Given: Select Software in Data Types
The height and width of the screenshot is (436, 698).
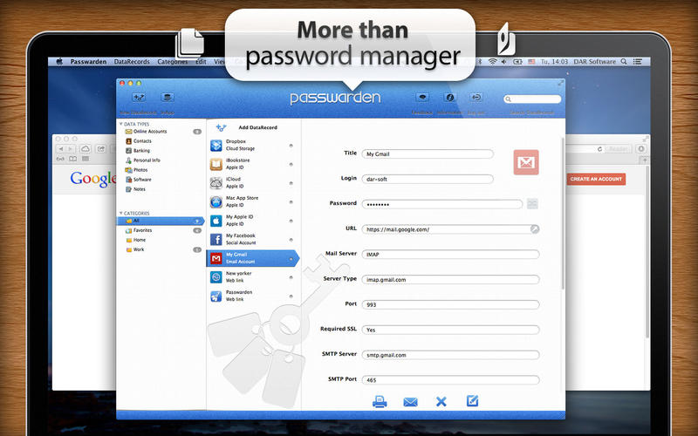Looking at the screenshot, I should (x=161, y=180).
